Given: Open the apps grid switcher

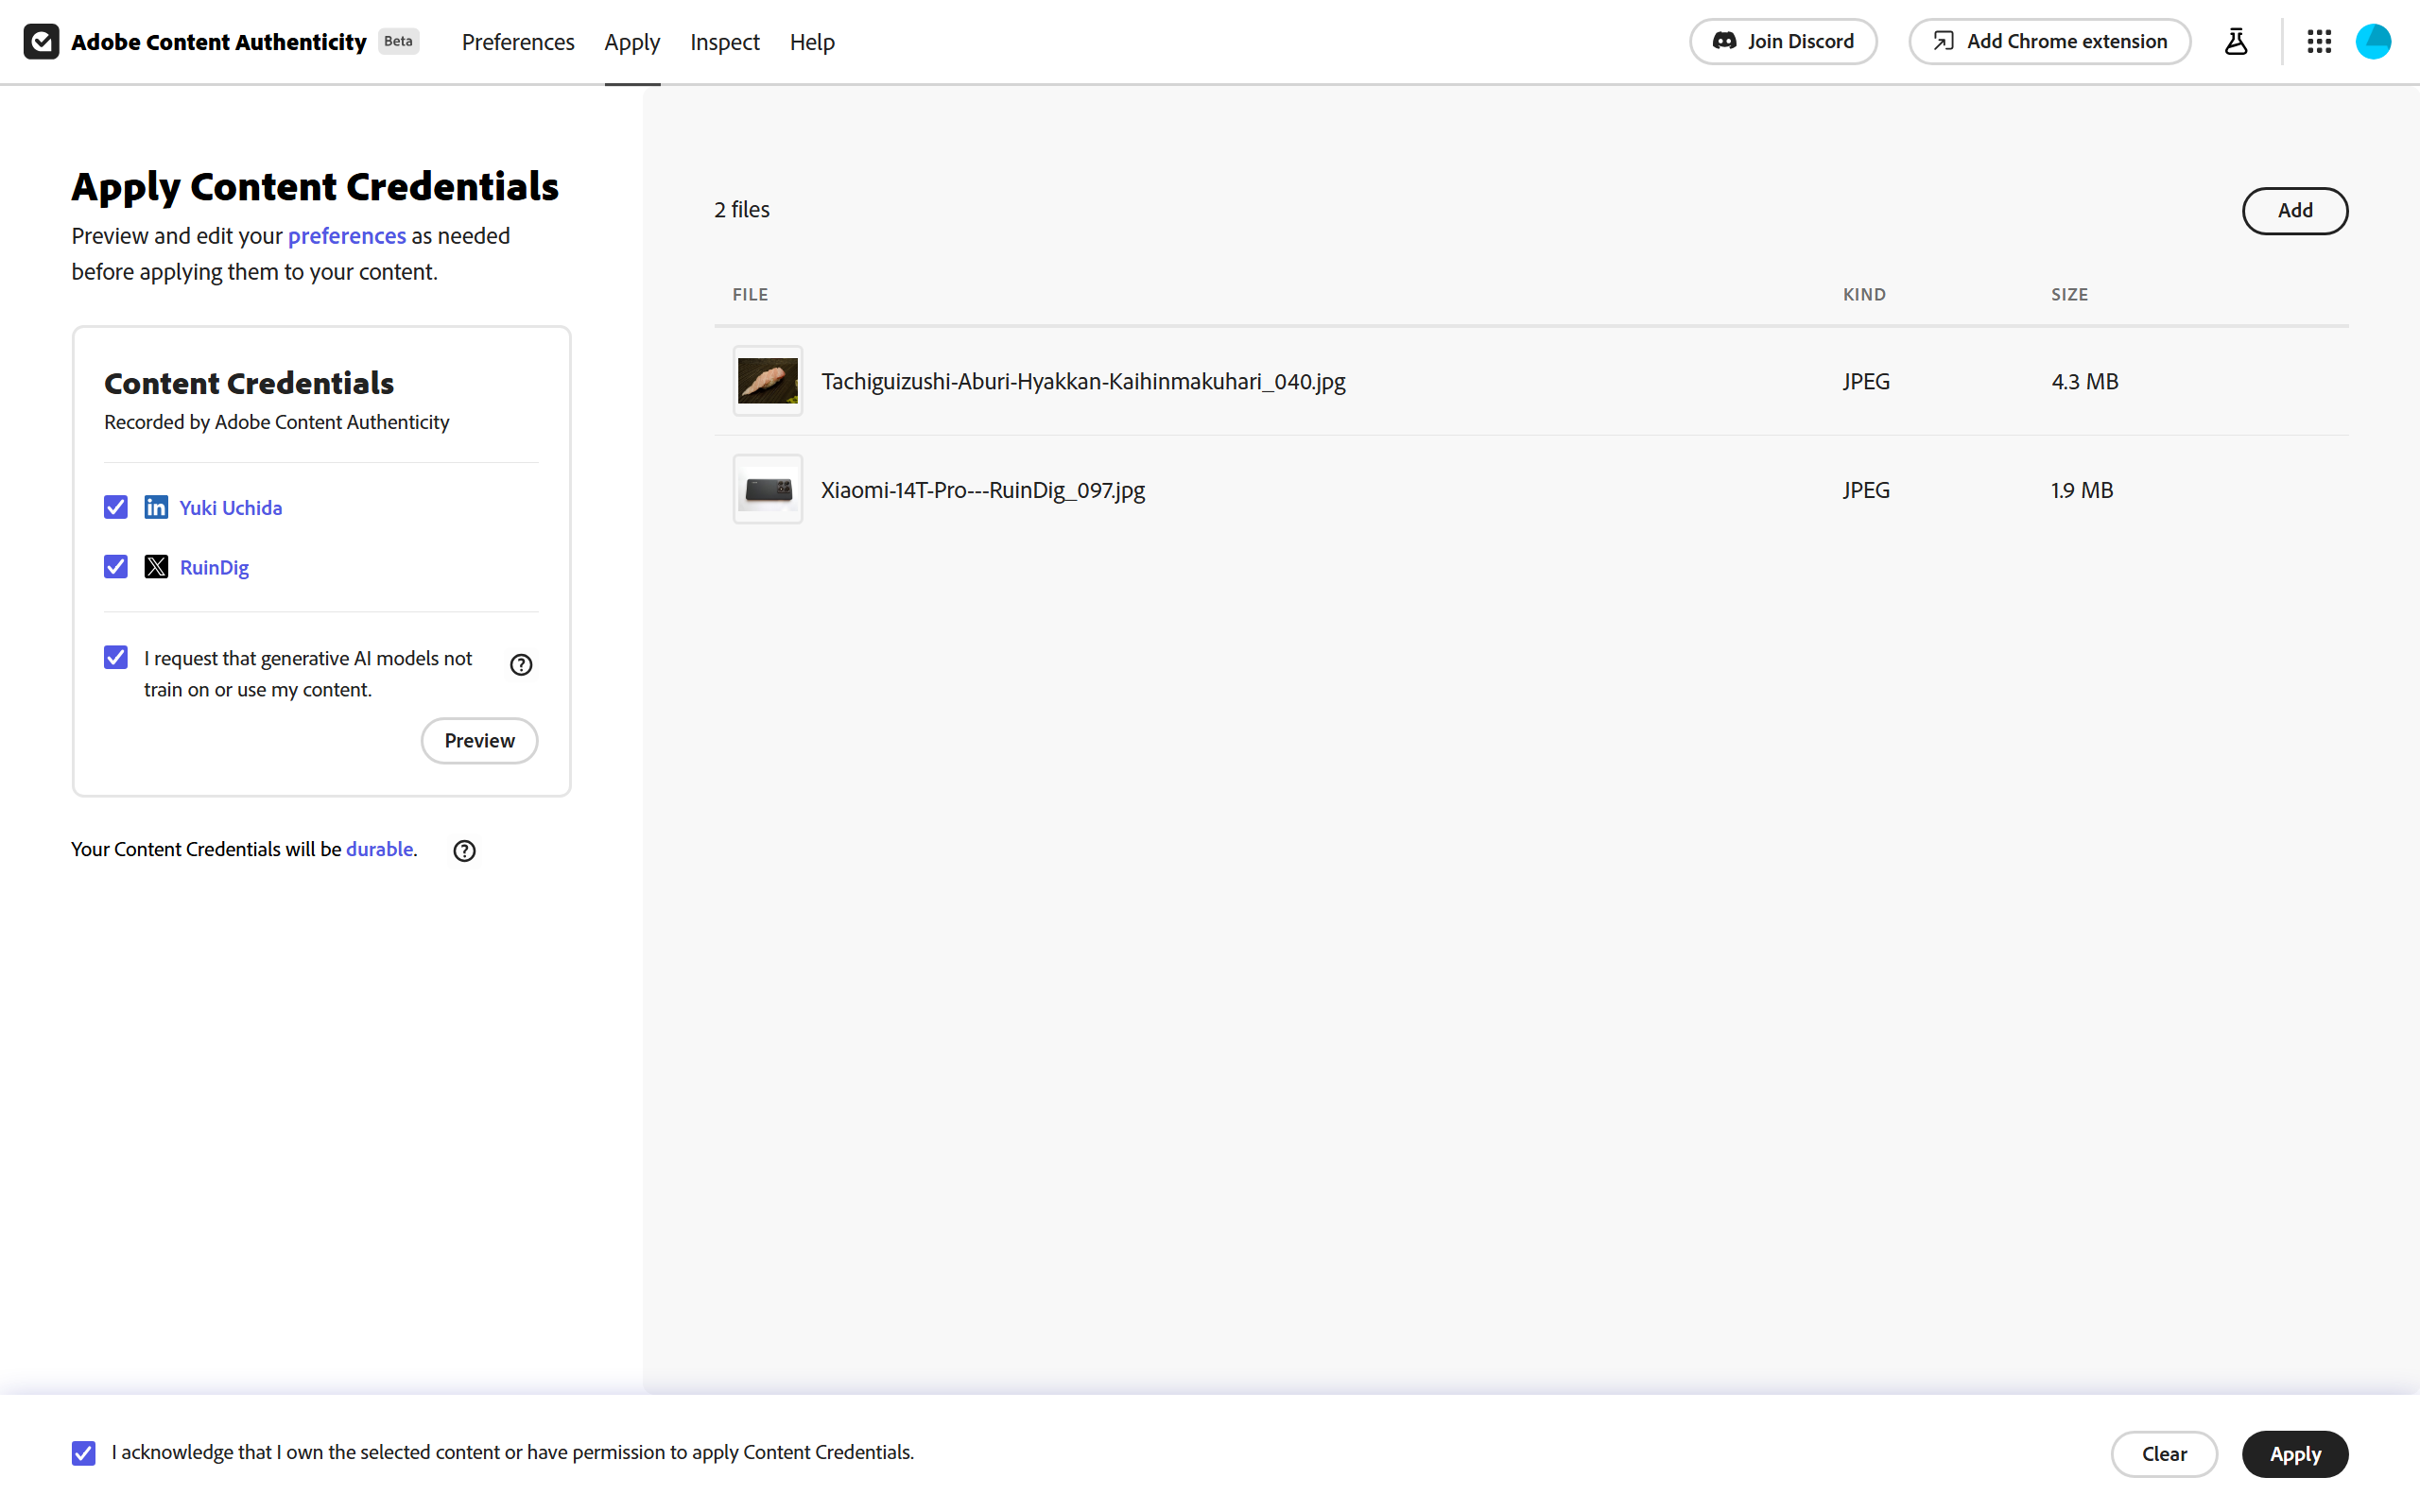Looking at the screenshot, I should (2319, 42).
